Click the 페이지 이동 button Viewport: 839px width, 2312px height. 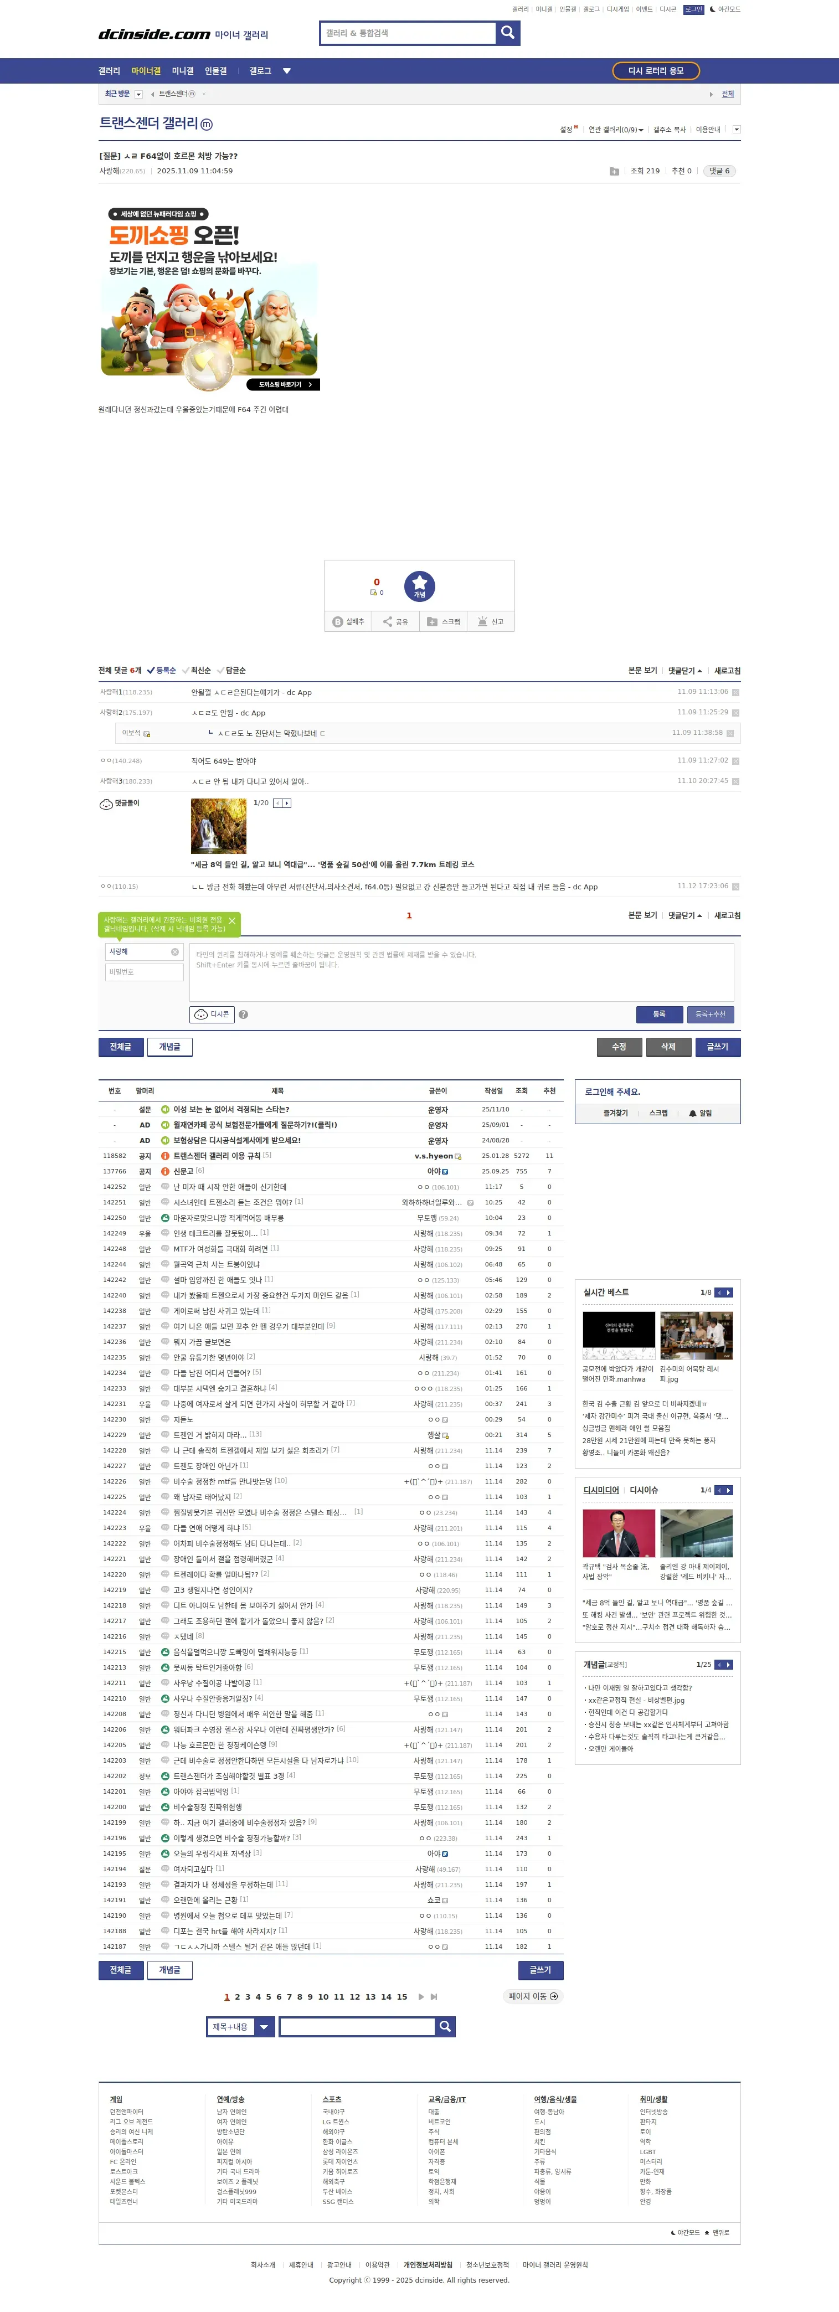click(533, 1996)
